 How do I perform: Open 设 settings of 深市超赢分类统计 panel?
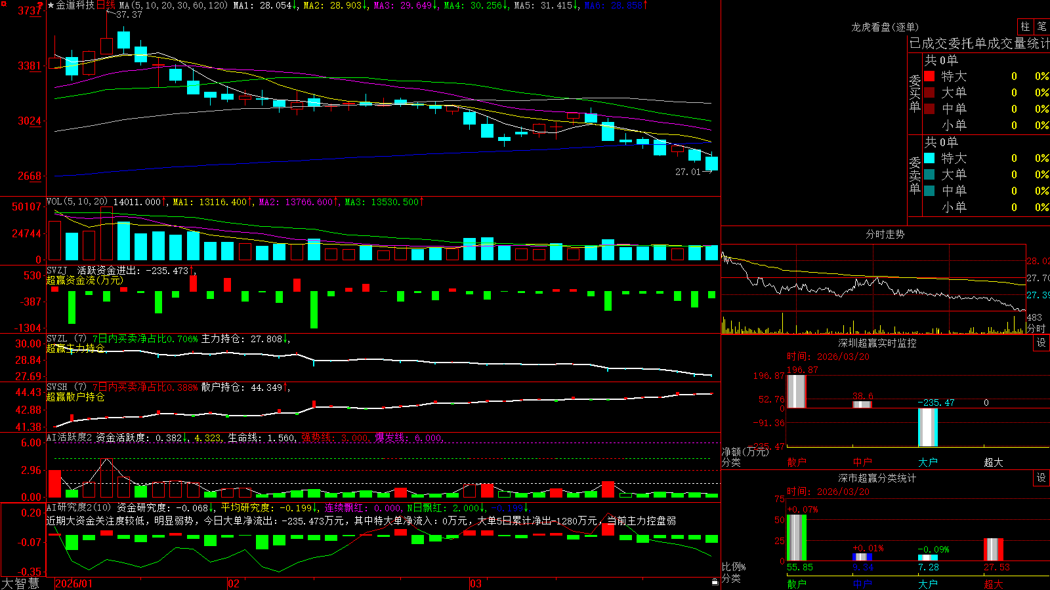(x=1041, y=478)
